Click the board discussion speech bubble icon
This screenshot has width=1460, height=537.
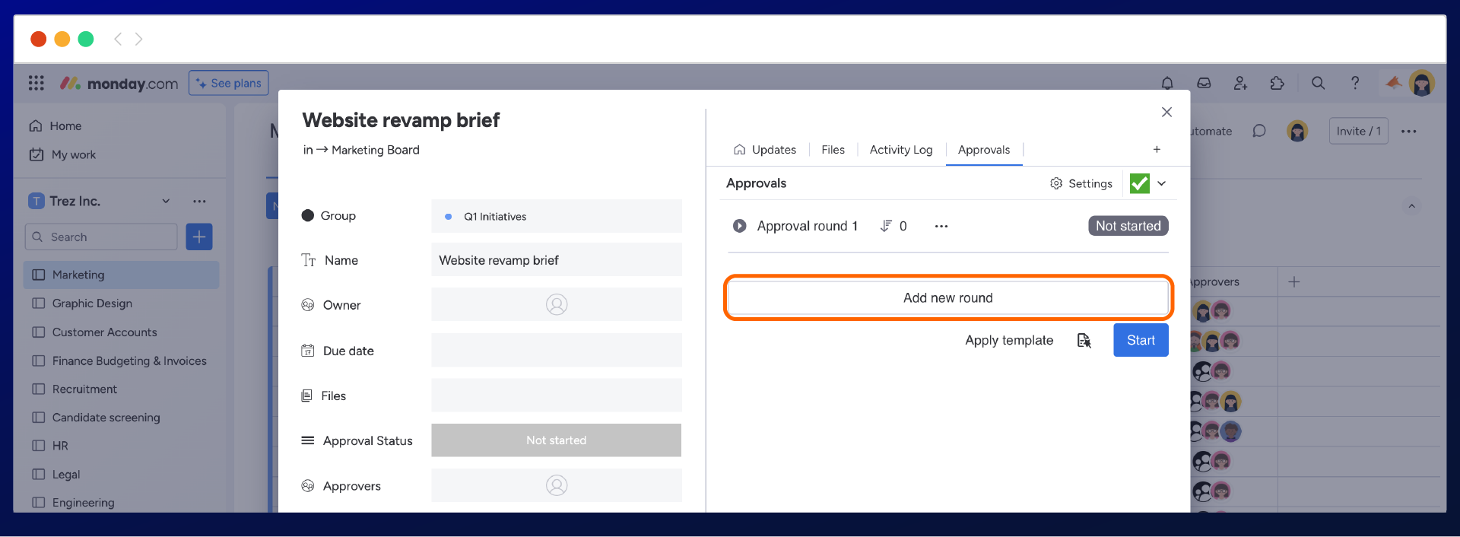(1259, 131)
